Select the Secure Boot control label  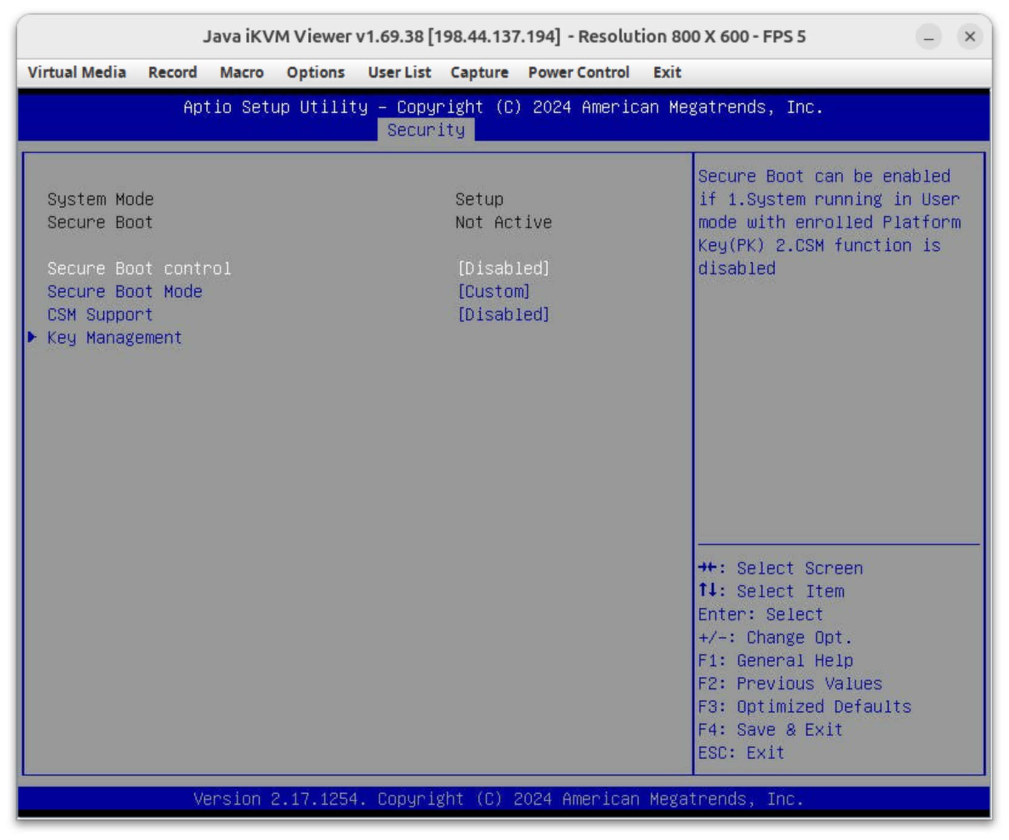pos(139,268)
